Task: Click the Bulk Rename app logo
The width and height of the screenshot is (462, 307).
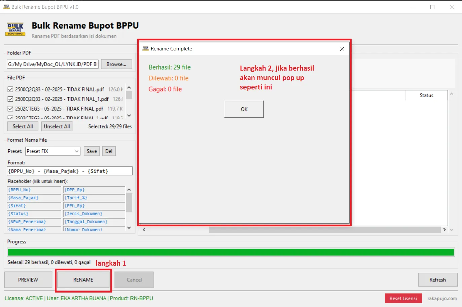Action: click(x=15, y=29)
